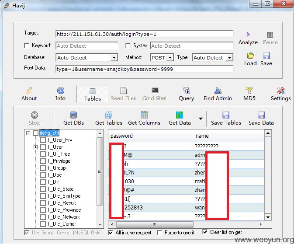Click the Syntax input field
This screenshot has height=244, width=294.
pos(192,45)
